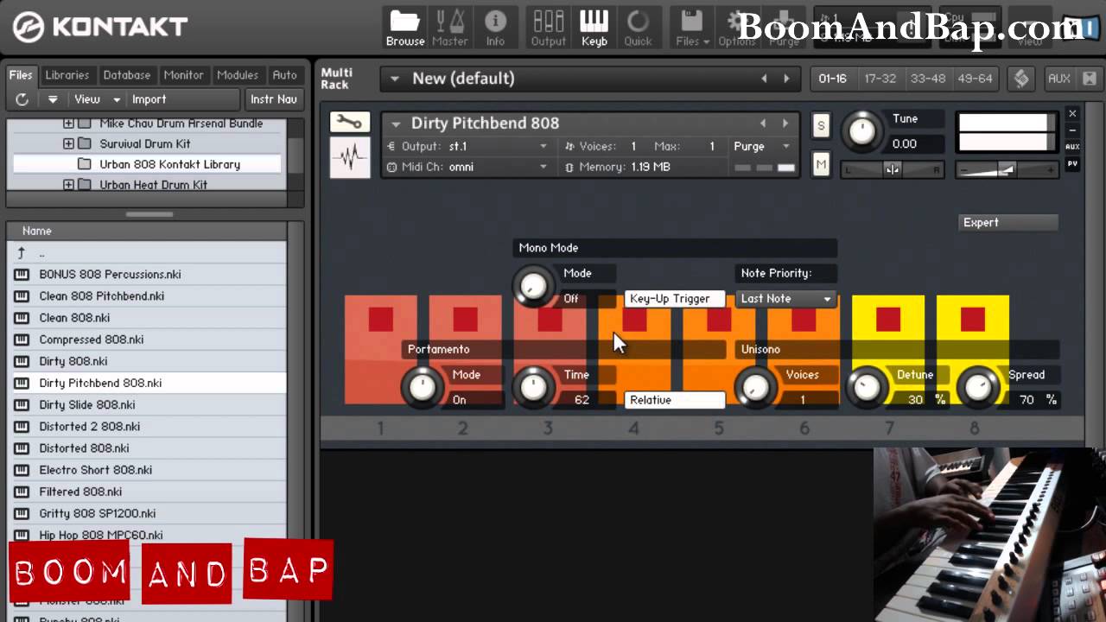1106x622 pixels.
Task: Open the Browse panel icon
Action: pyautogui.click(x=404, y=28)
